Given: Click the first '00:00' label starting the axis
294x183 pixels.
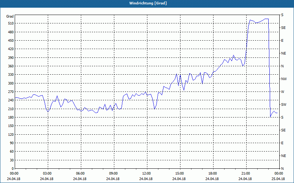Looking at the screenshot, I should point(14,173).
